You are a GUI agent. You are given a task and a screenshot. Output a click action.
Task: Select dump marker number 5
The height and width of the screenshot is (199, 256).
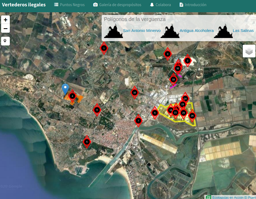(x=87, y=142)
